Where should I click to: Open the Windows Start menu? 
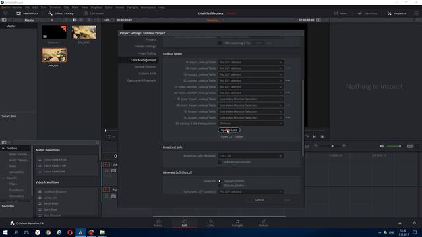tap(5, 232)
